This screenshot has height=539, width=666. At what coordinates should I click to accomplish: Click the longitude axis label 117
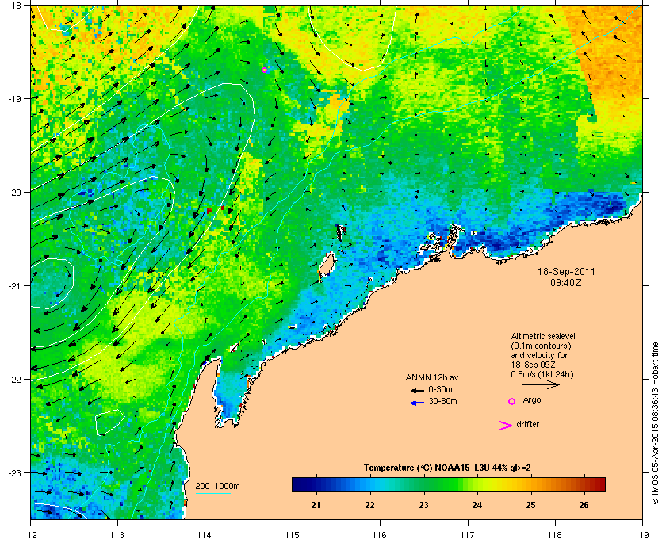click(x=468, y=534)
